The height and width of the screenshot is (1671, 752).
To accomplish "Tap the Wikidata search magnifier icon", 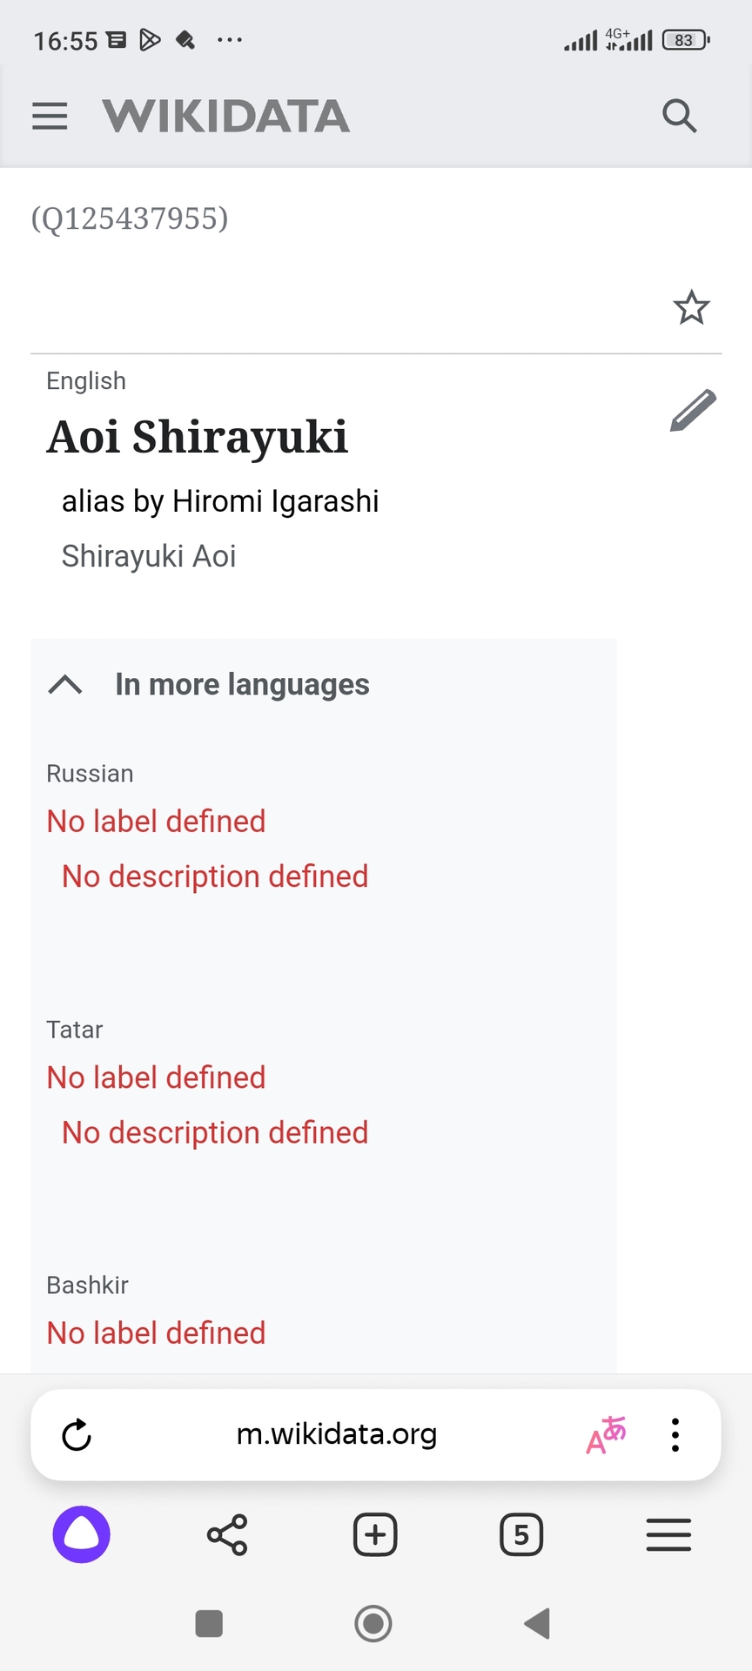I will (x=679, y=116).
